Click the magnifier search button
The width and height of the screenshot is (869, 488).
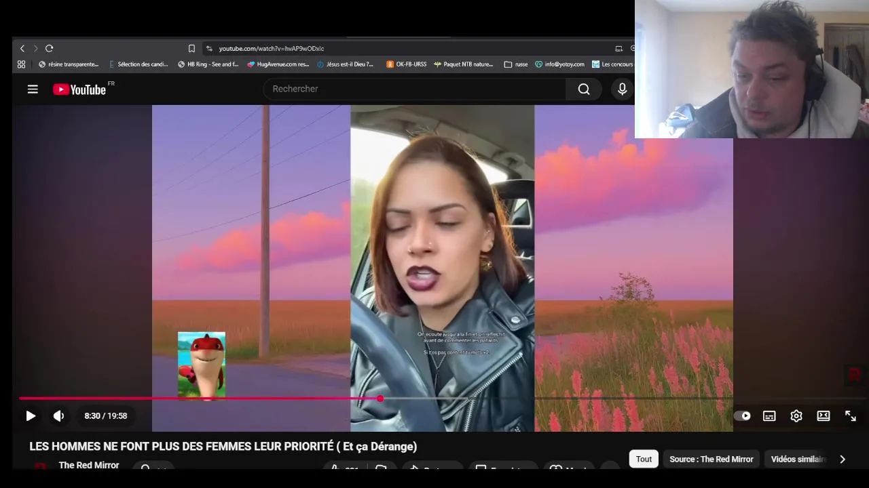584,89
